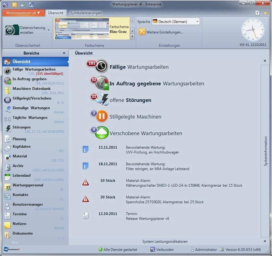Click In Auftrag gegeben sidebar icon
This screenshot has height=256, width=272.
coord(8,81)
